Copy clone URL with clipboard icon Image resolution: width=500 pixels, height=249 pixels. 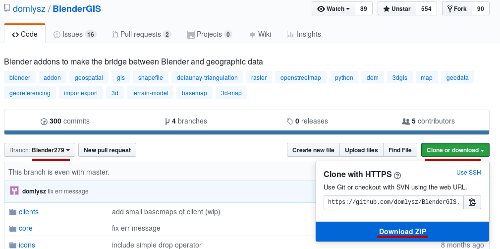(472, 202)
